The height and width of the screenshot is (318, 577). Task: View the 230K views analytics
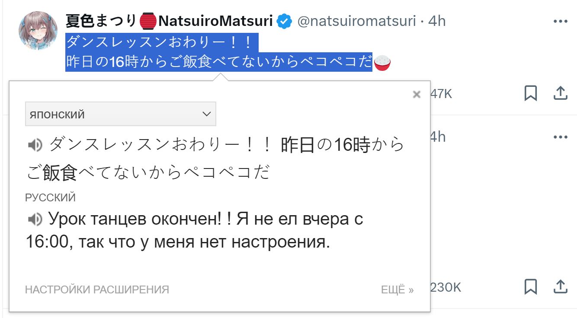pyautogui.click(x=446, y=287)
